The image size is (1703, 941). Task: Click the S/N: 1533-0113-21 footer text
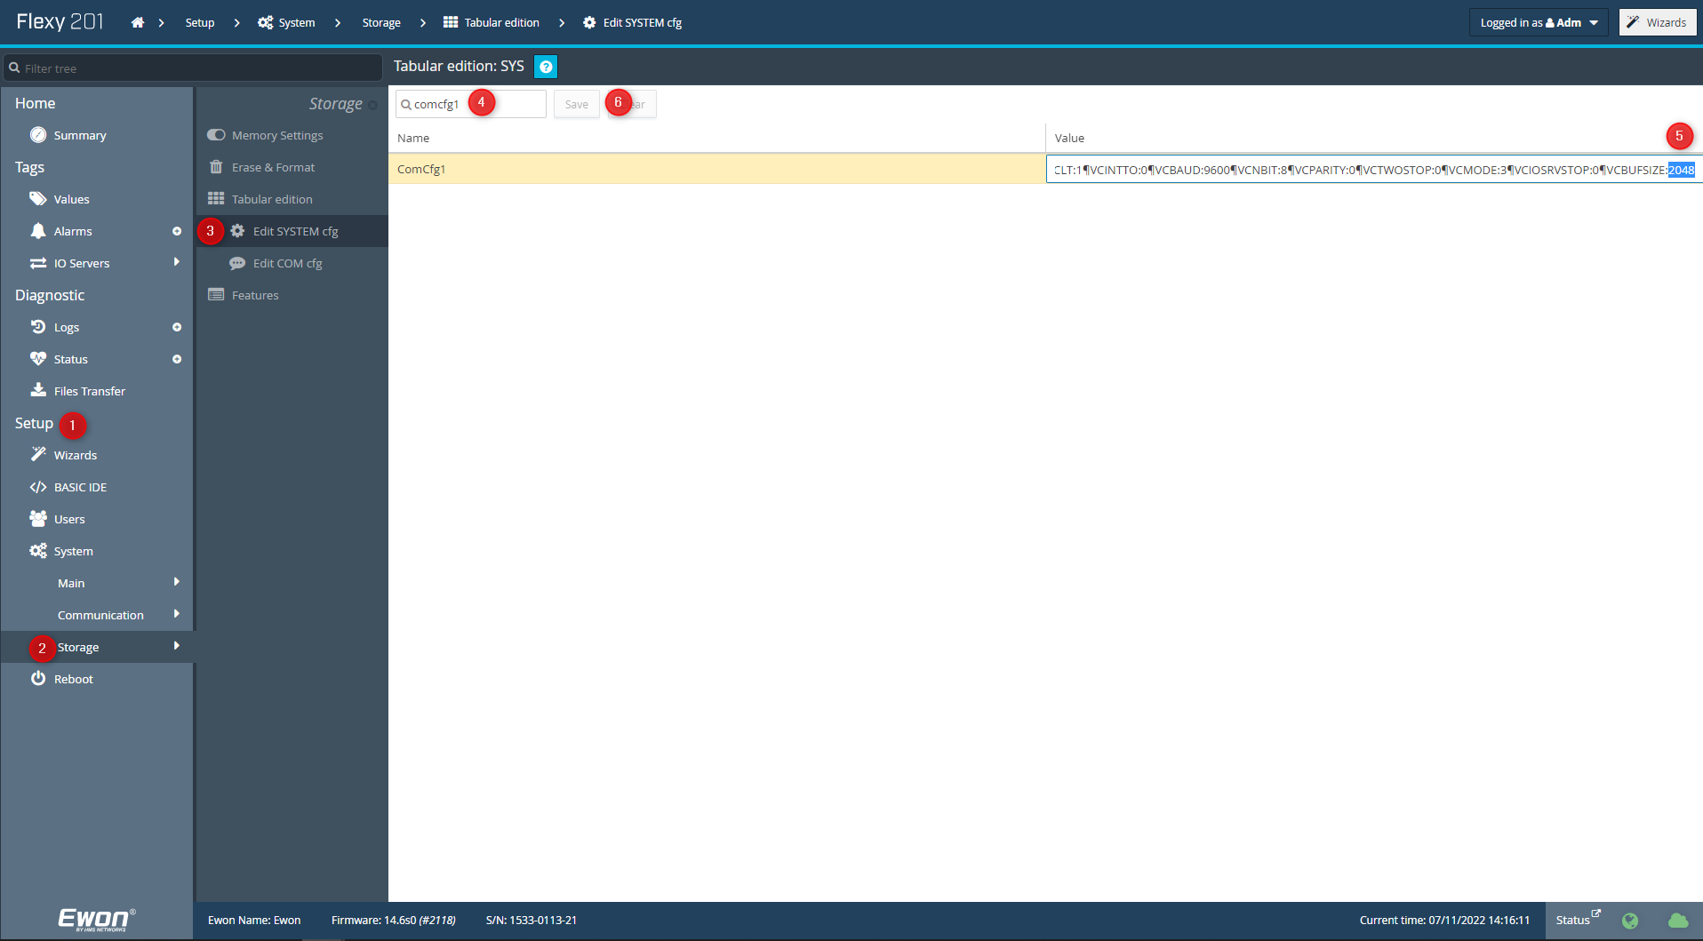click(532, 921)
